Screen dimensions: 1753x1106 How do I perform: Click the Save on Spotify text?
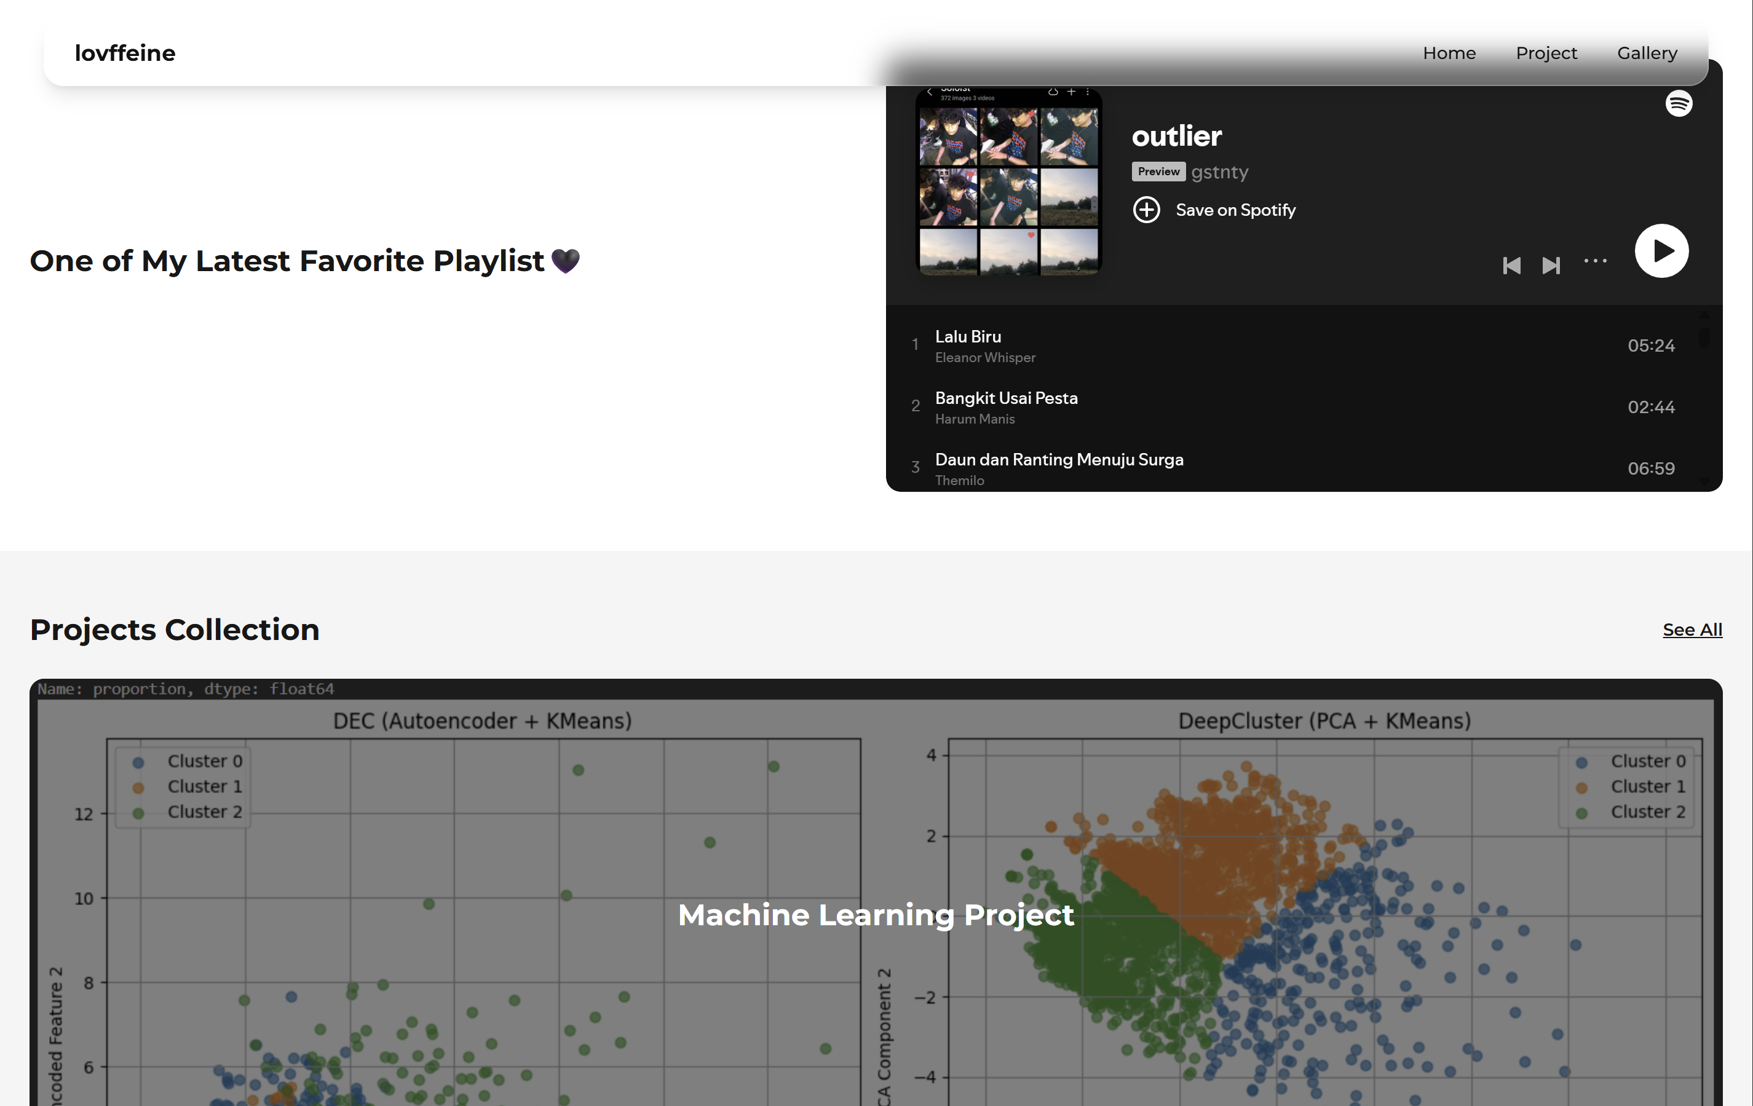tap(1235, 210)
